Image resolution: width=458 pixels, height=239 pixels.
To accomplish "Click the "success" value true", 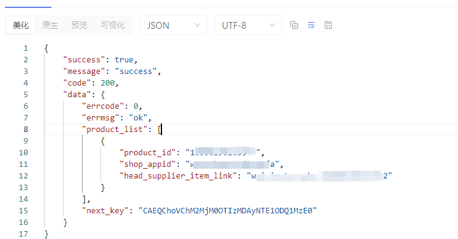I will coord(124,59).
